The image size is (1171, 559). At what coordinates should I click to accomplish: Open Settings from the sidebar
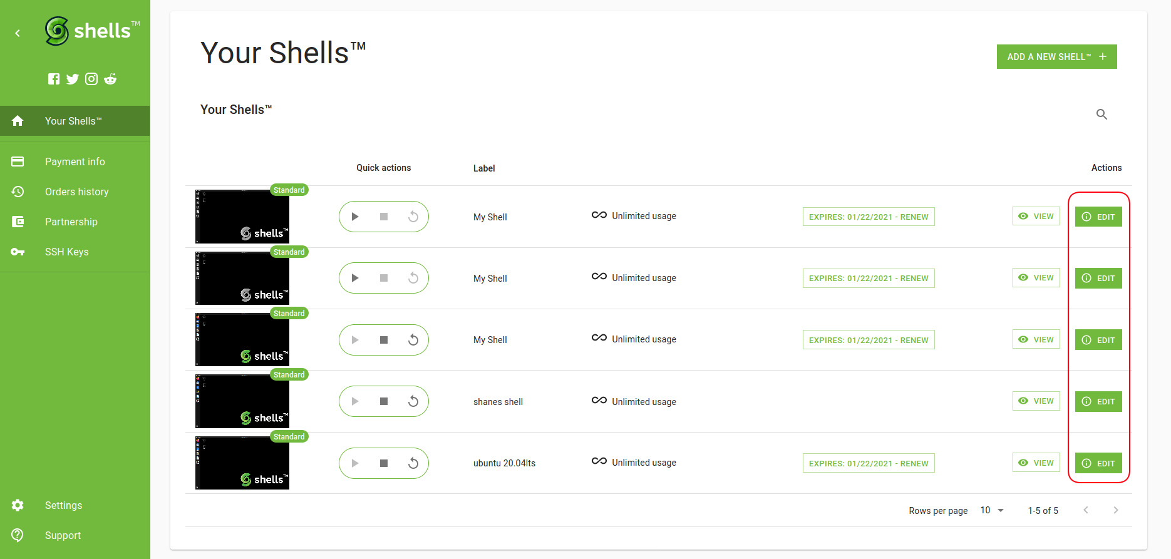pos(63,505)
